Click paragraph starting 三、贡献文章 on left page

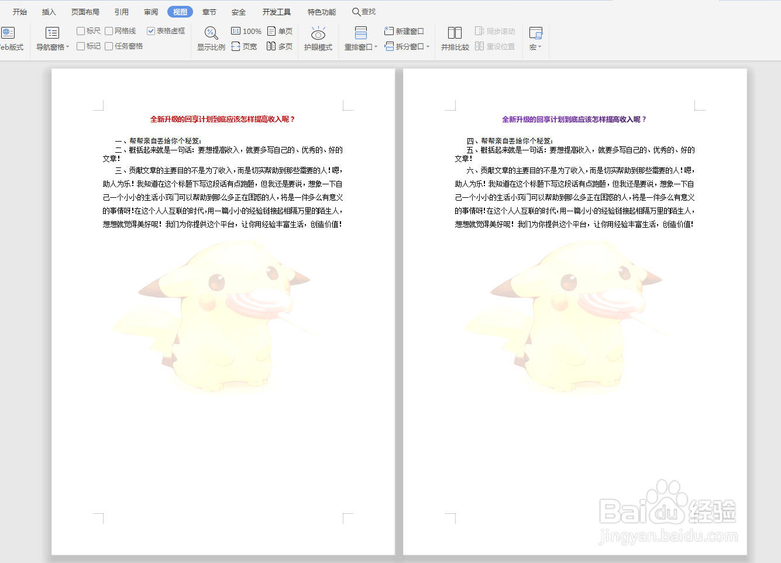(x=223, y=197)
